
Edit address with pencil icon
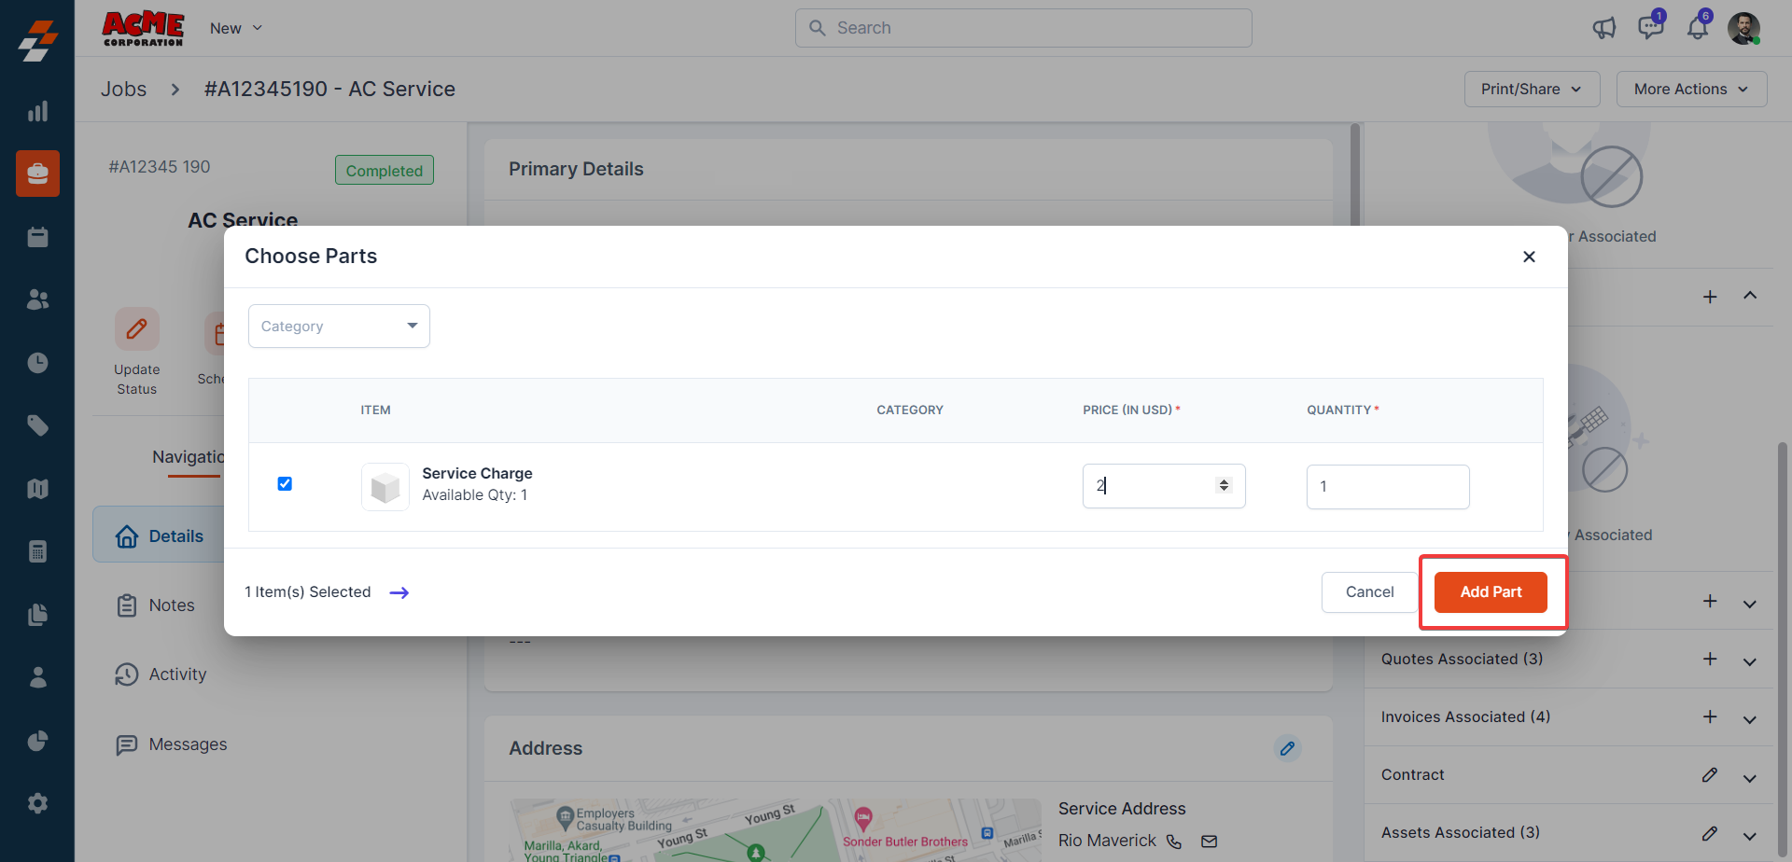1287,748
